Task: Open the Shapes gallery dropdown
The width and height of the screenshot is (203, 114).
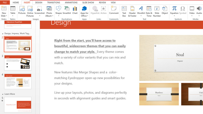Action: point(59,16)
